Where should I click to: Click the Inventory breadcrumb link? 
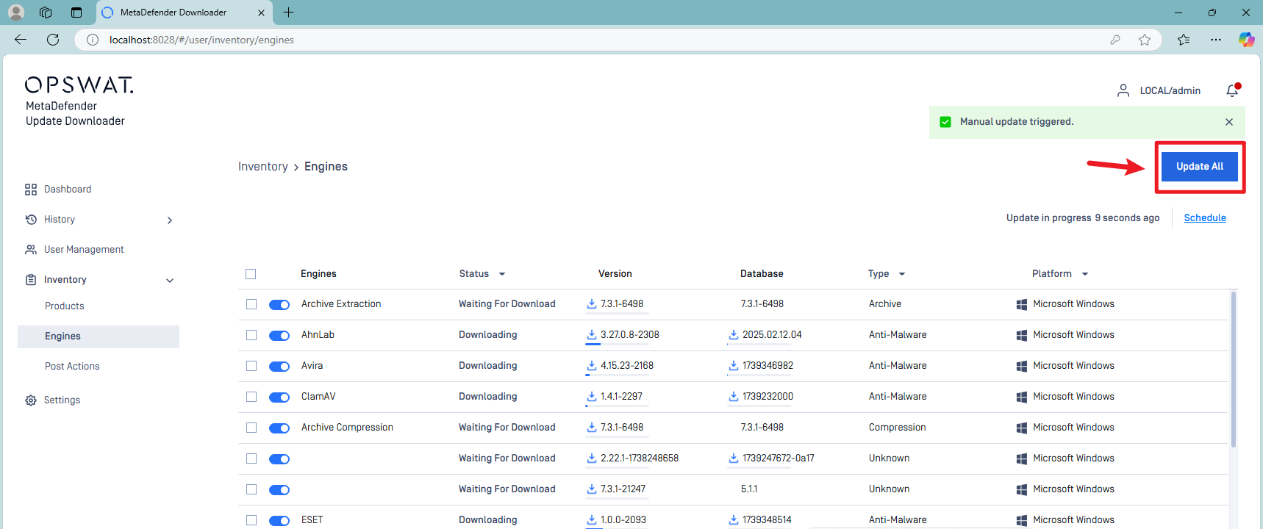[263, 167]
